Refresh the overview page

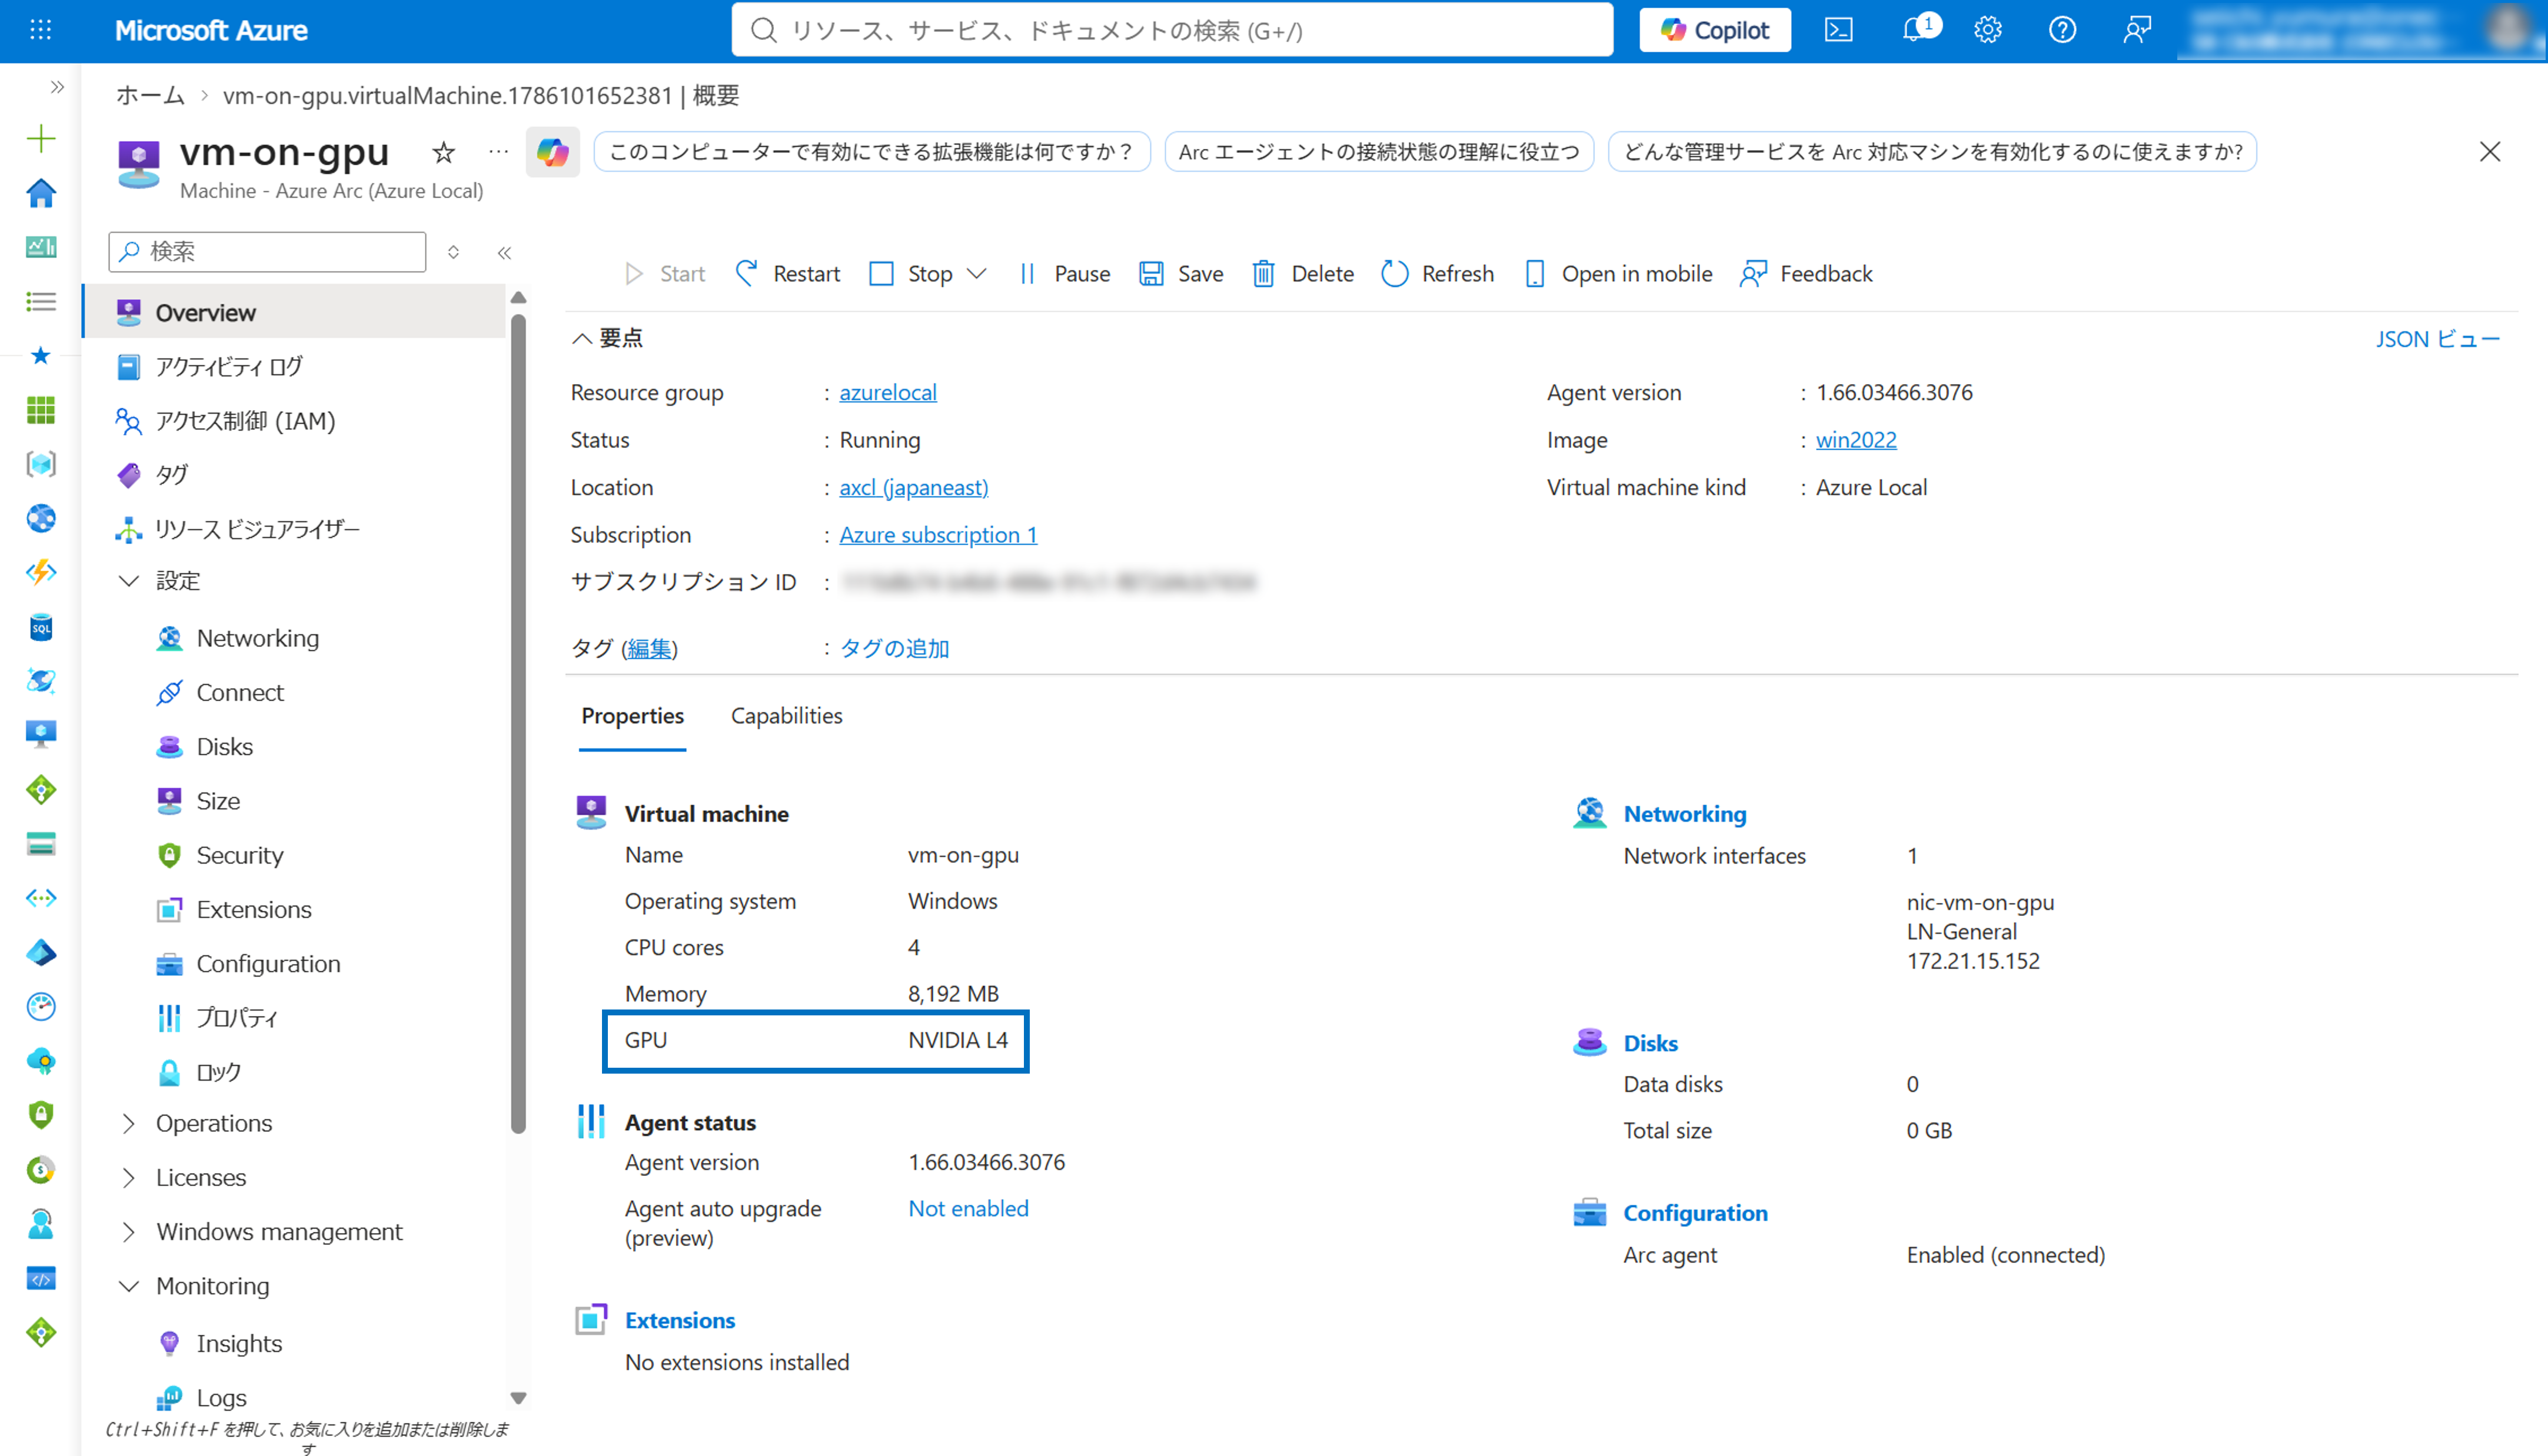coord(1437,273)
